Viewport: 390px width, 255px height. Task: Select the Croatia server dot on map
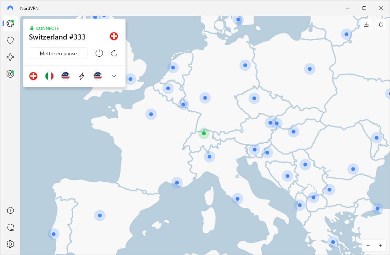[267, 153]
